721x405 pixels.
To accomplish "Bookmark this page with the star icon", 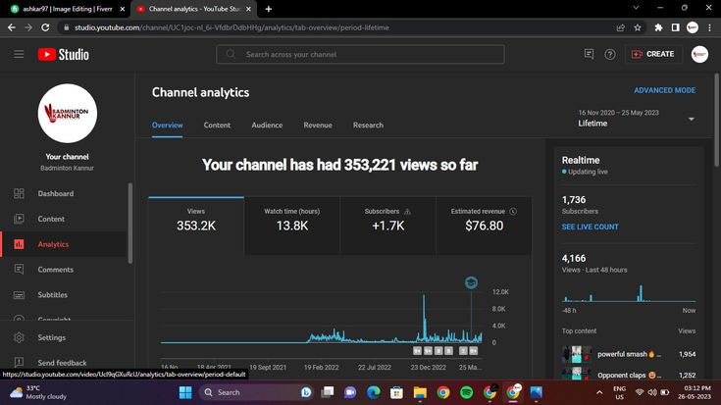I will (x=638, y=27).
